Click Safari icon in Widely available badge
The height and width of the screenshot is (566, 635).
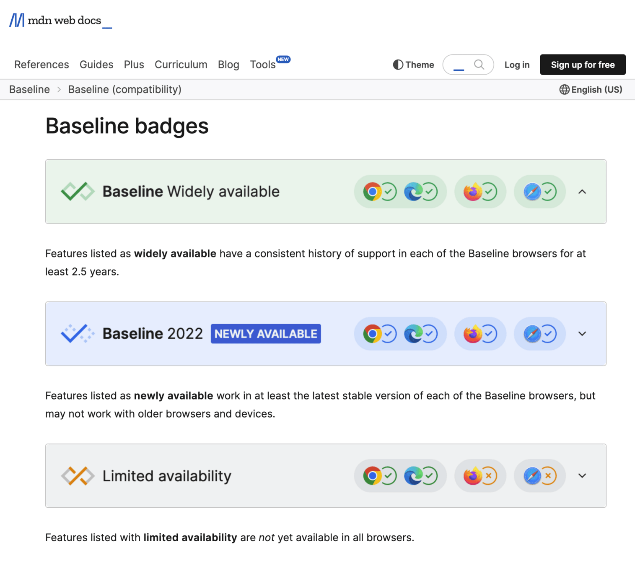coord(532,192)
